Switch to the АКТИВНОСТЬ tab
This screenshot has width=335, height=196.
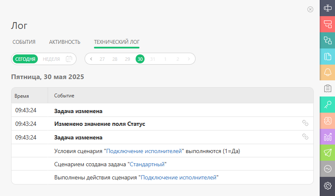click(65, 42)
